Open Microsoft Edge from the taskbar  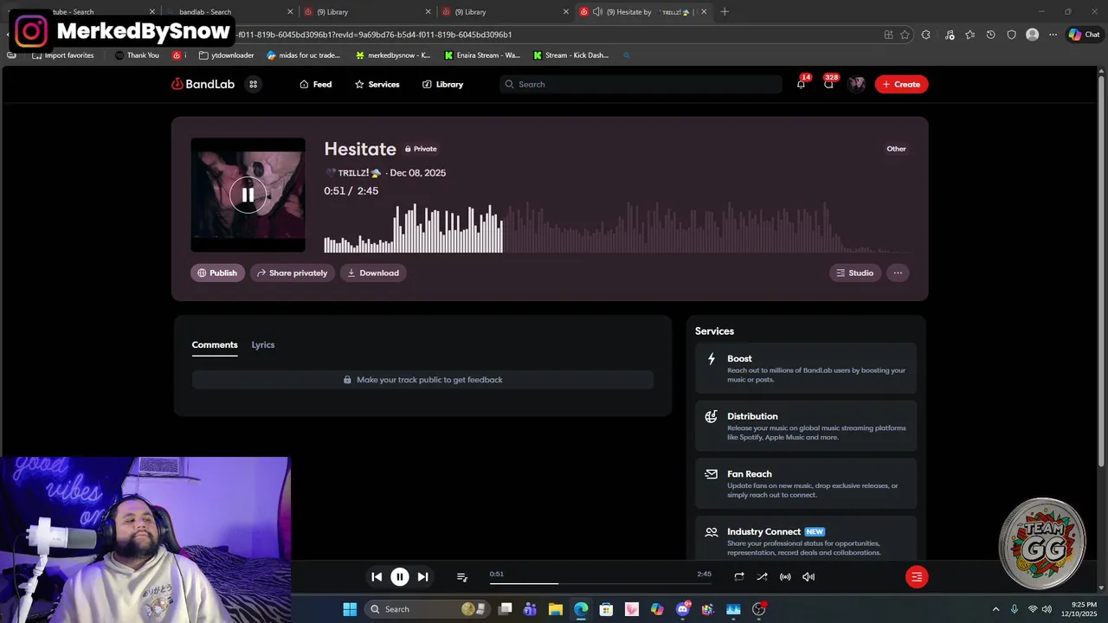(581, 609)
